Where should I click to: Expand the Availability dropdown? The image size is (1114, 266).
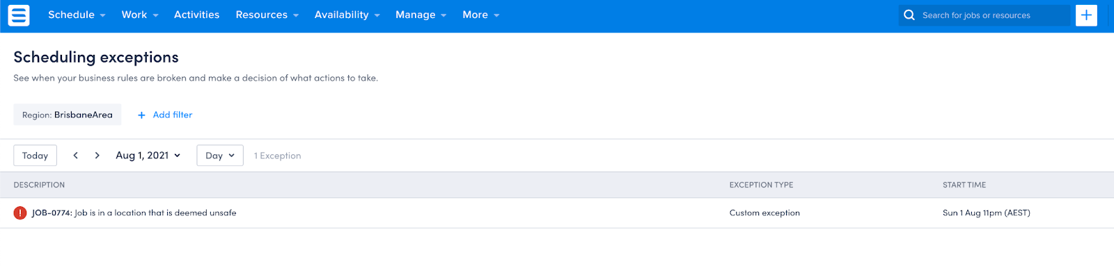tap(347, 15)
